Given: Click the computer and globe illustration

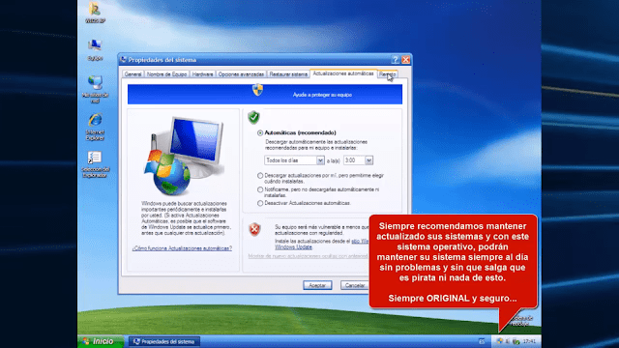Looking at the screenshot, I should click(x=185, y=156).
